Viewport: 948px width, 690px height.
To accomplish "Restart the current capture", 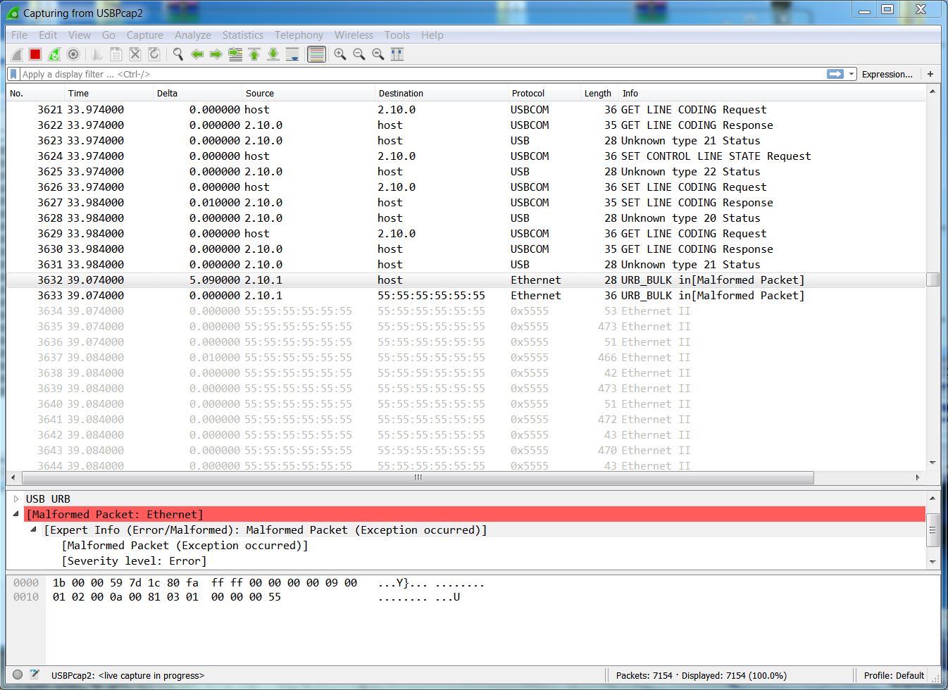I will [54, 54].
